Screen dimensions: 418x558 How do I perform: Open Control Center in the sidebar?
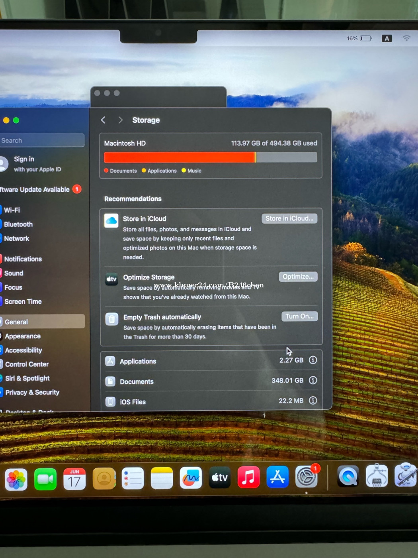27,364
